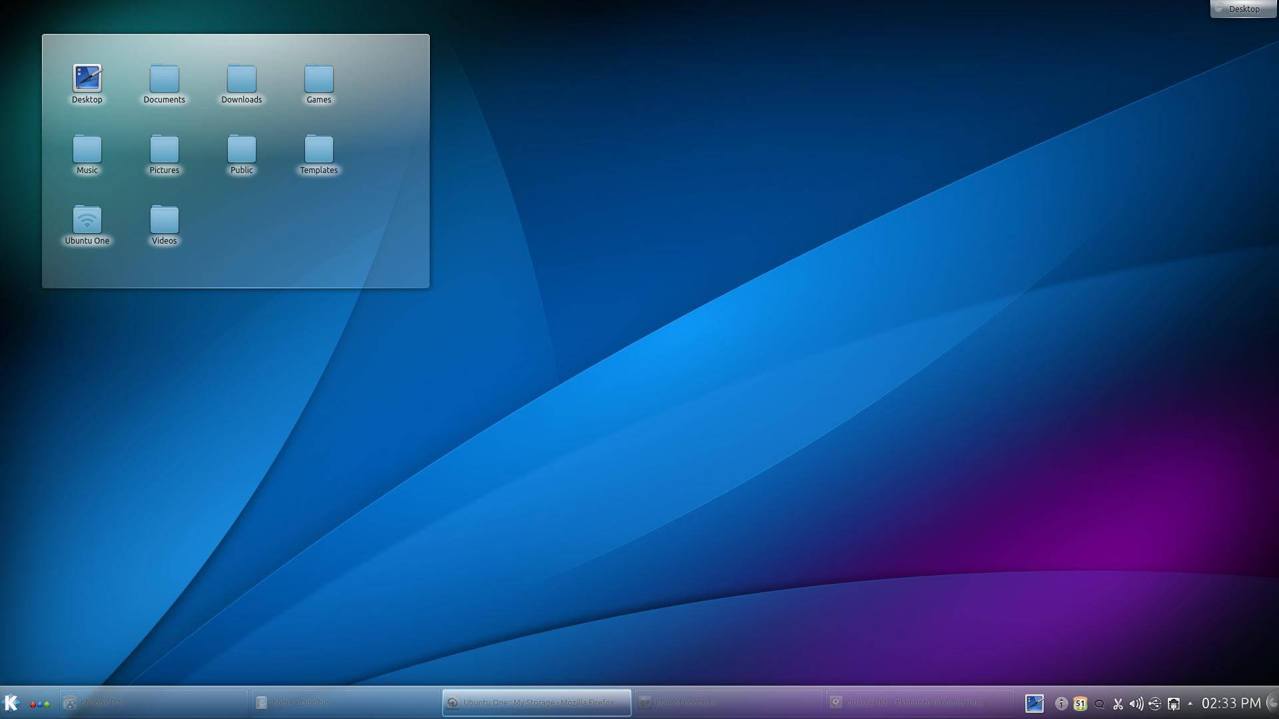This screenshot has height=719, width=1279.
Task: Click the Show Desktop panel icon
Action: click(1034, 703)
